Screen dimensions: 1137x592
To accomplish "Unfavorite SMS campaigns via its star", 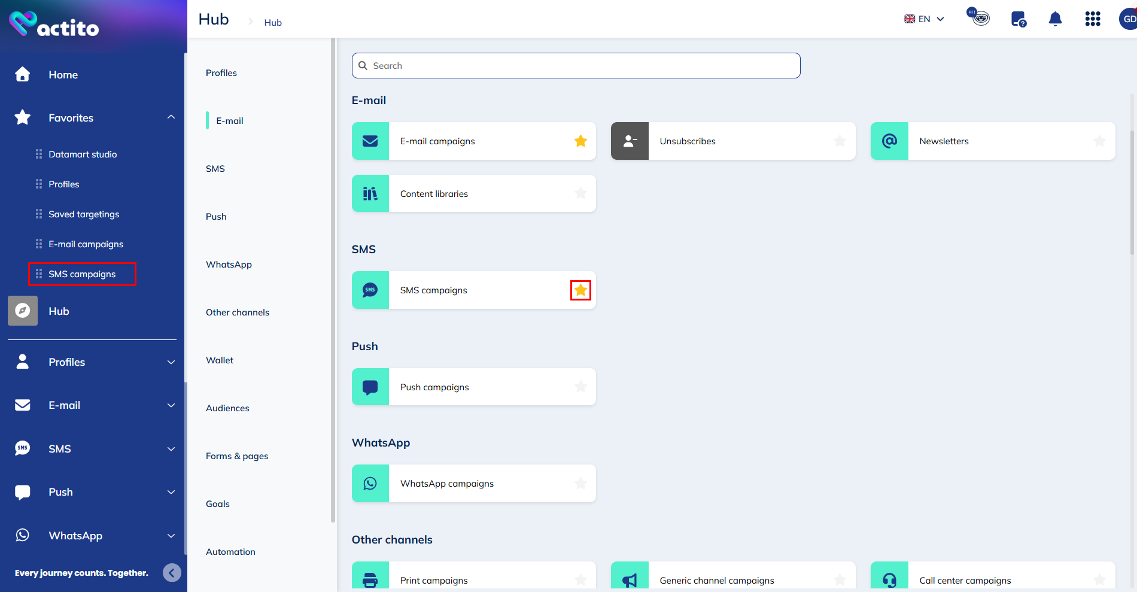I will (x=580, y=290).
